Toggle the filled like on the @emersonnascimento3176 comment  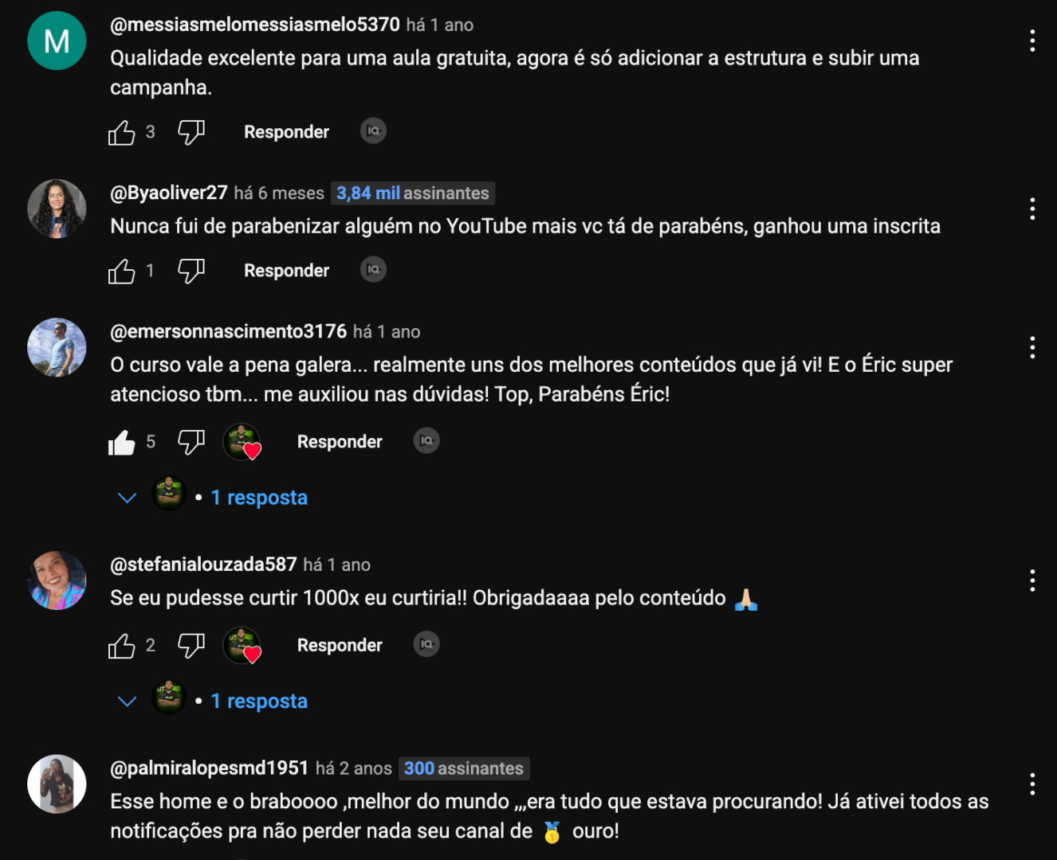click(x=122, y=442)
